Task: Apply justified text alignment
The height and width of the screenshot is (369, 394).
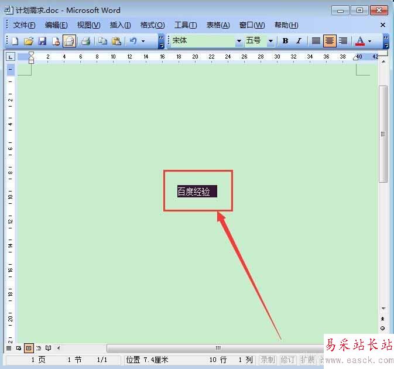Action: [x=316, y=41]
